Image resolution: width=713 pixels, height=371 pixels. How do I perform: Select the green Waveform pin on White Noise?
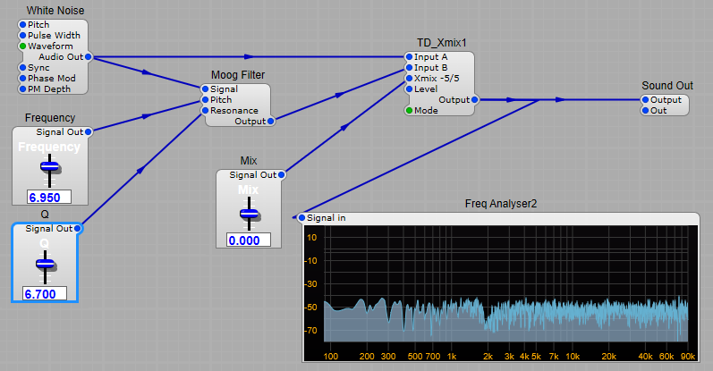coord(22,46)
